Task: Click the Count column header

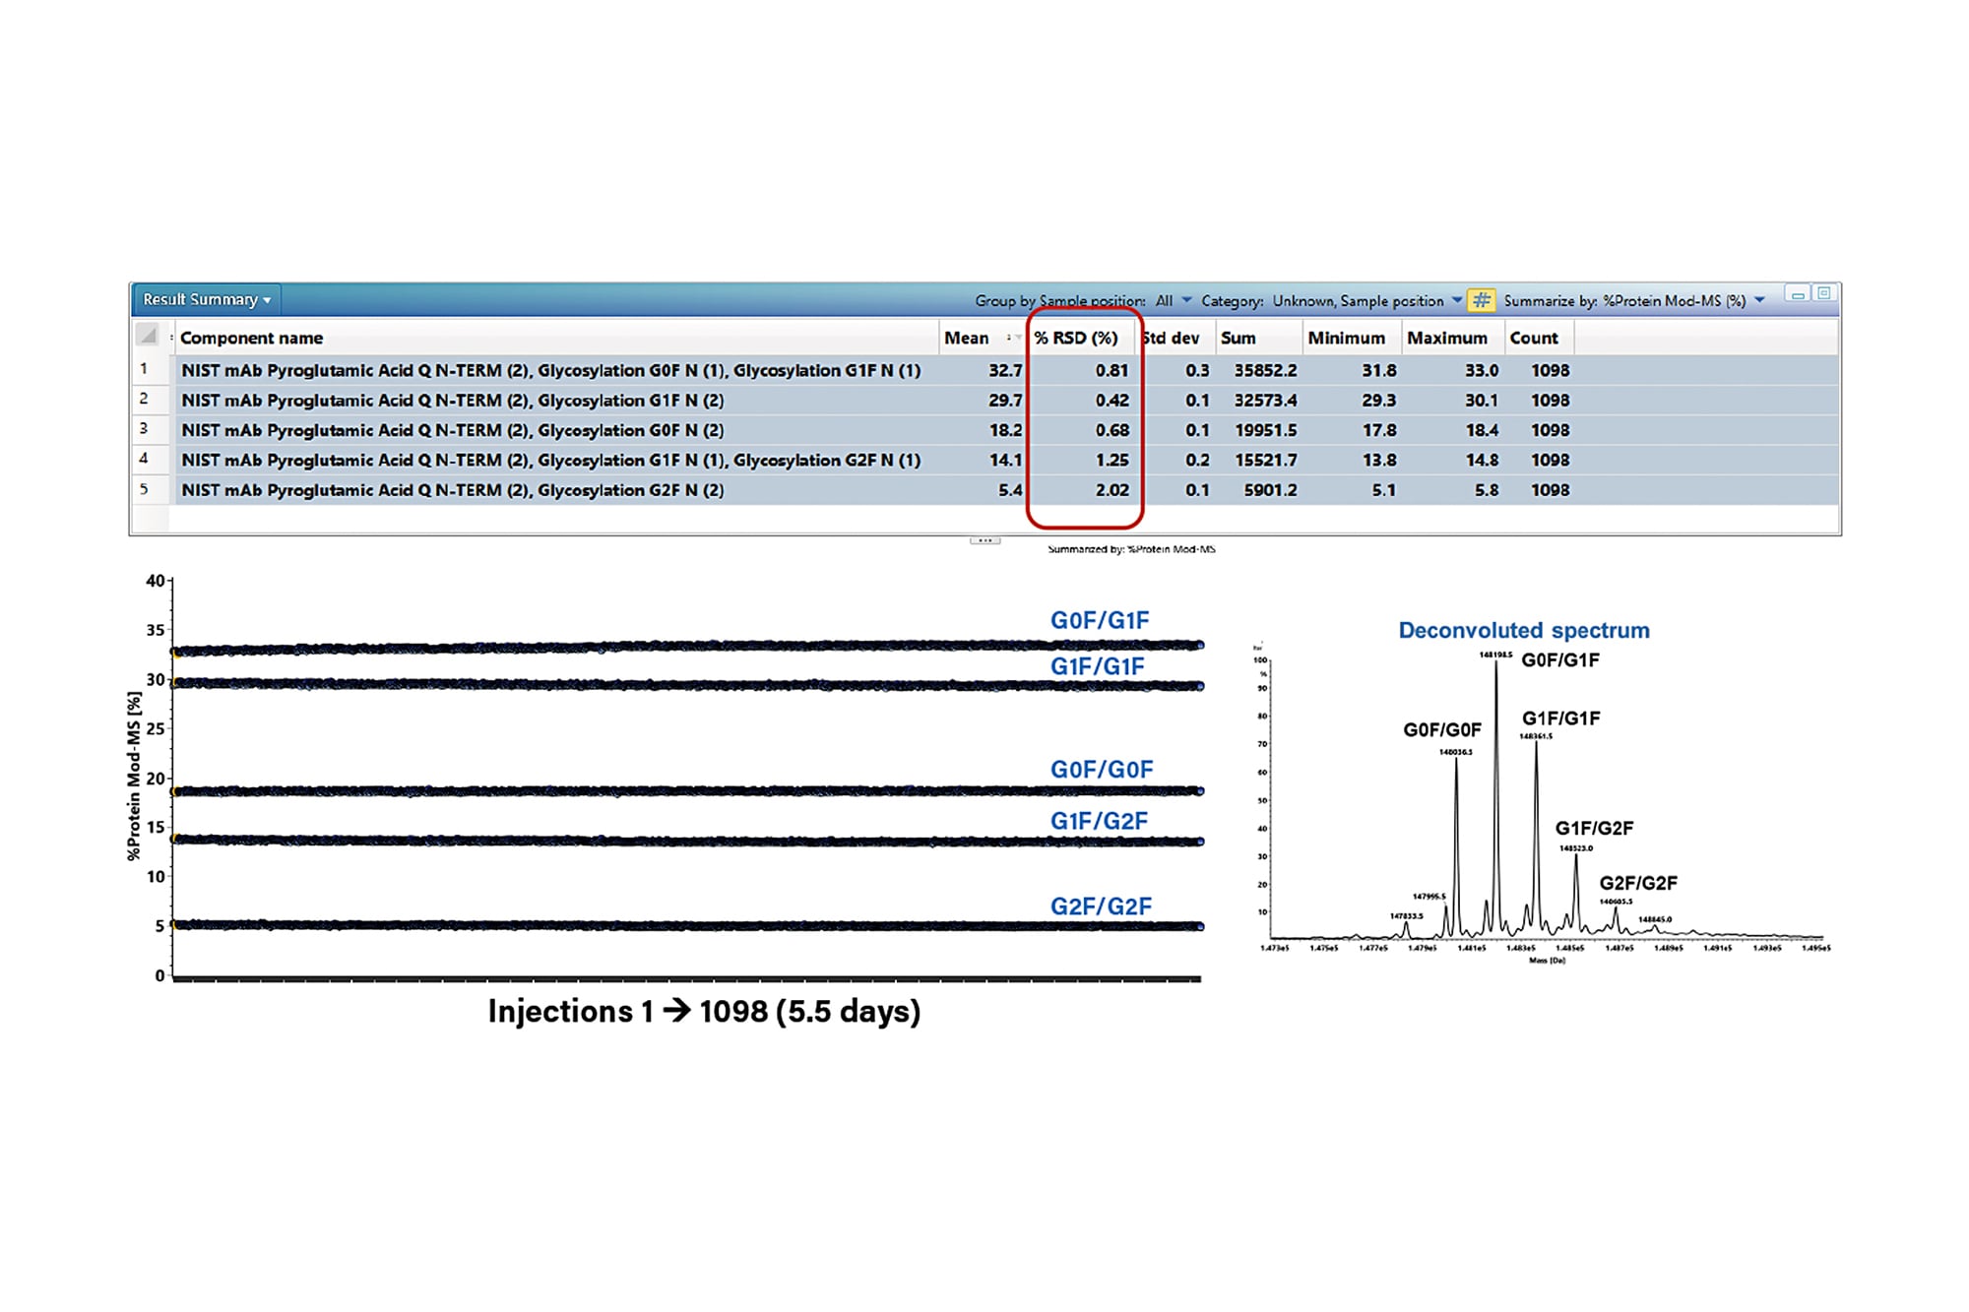Action: click(1536, 338)
